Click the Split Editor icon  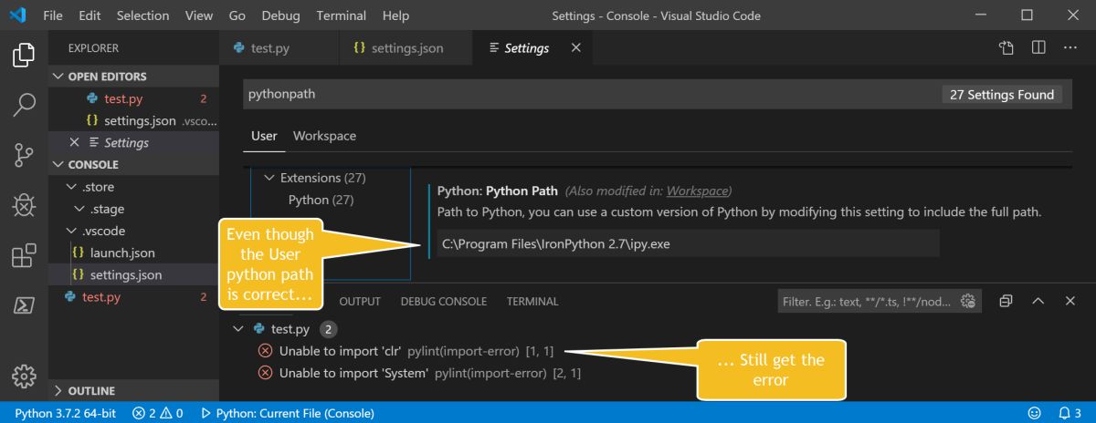click(x=1038, y=48)
